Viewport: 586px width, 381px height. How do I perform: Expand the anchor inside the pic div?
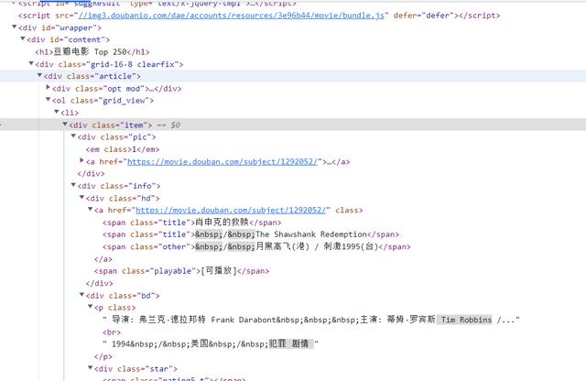point(81,160)
